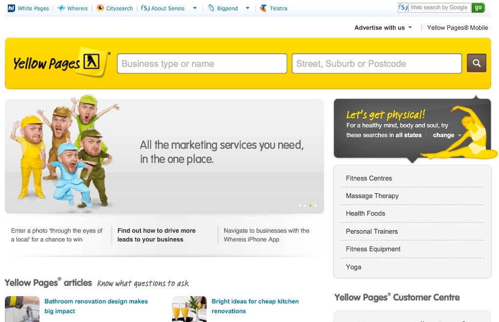
Task: Click the magnifying glass search button
Action: 476,63
